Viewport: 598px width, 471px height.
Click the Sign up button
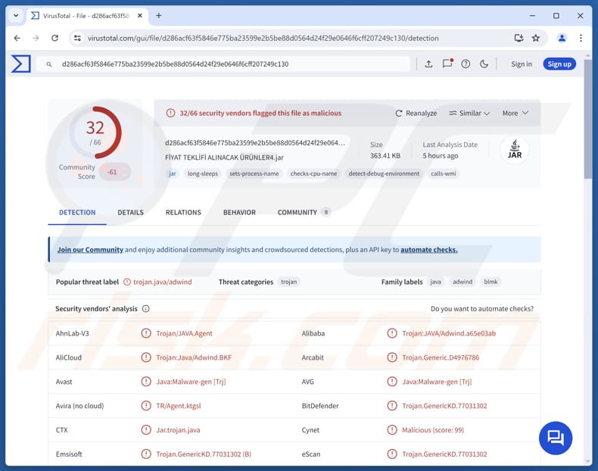(x=559, y=64)
